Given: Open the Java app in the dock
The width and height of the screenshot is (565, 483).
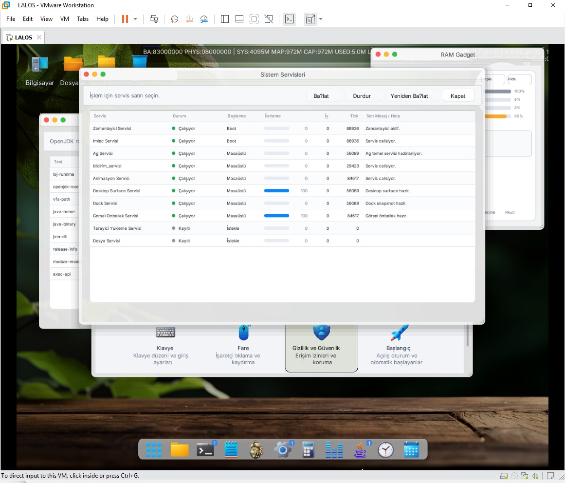Looking at the screenshot, I should pyautogui.click(x=360, y=449).
